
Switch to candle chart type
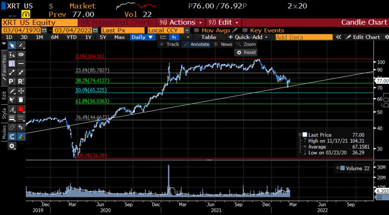tap(174, 37)
